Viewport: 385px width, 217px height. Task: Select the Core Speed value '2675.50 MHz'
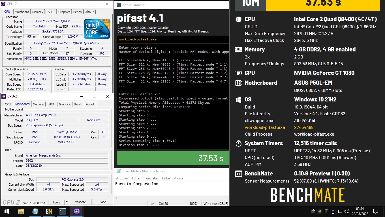point(37,74)
